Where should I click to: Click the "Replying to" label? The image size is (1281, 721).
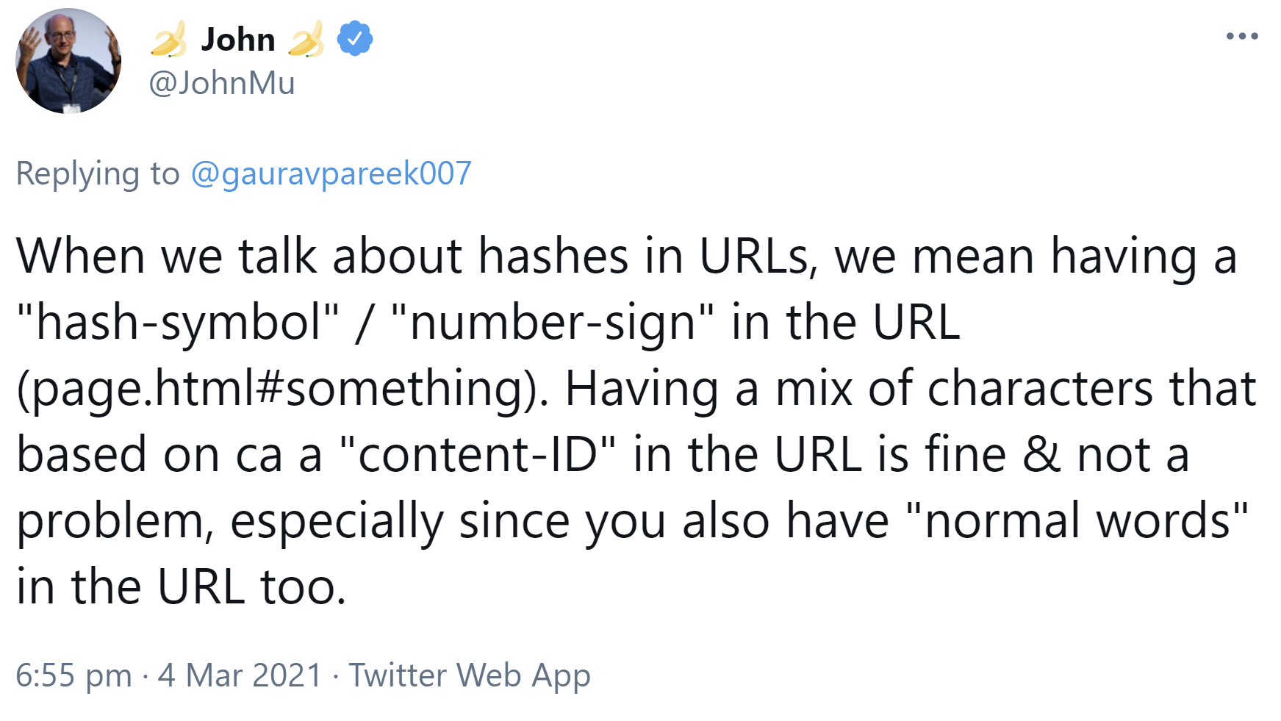pyautogui.click(x=98, y=173)
